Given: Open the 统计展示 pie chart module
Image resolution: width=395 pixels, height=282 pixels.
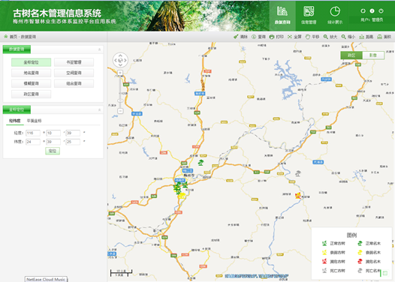Looking at the screenshot, I should [x=335, y=16].
